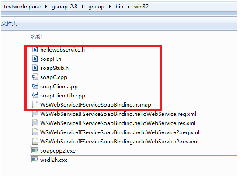Screen dimensions: 243x177
Task: Select WSWebServiceIFServiceSoapBinding.helloWebService2.res.xml file name
Action: pyautogui.click(x=119, y=142)
